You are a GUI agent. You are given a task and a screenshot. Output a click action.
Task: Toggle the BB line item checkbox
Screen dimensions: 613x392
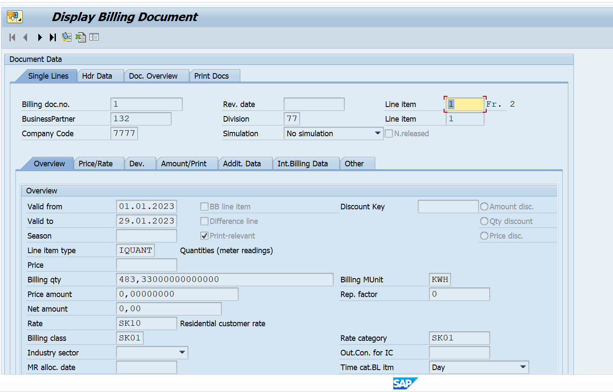click(x=205, y=207)
